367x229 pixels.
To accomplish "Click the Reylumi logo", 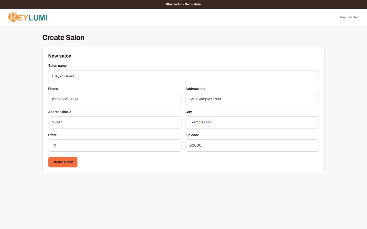I will [28, 17].
